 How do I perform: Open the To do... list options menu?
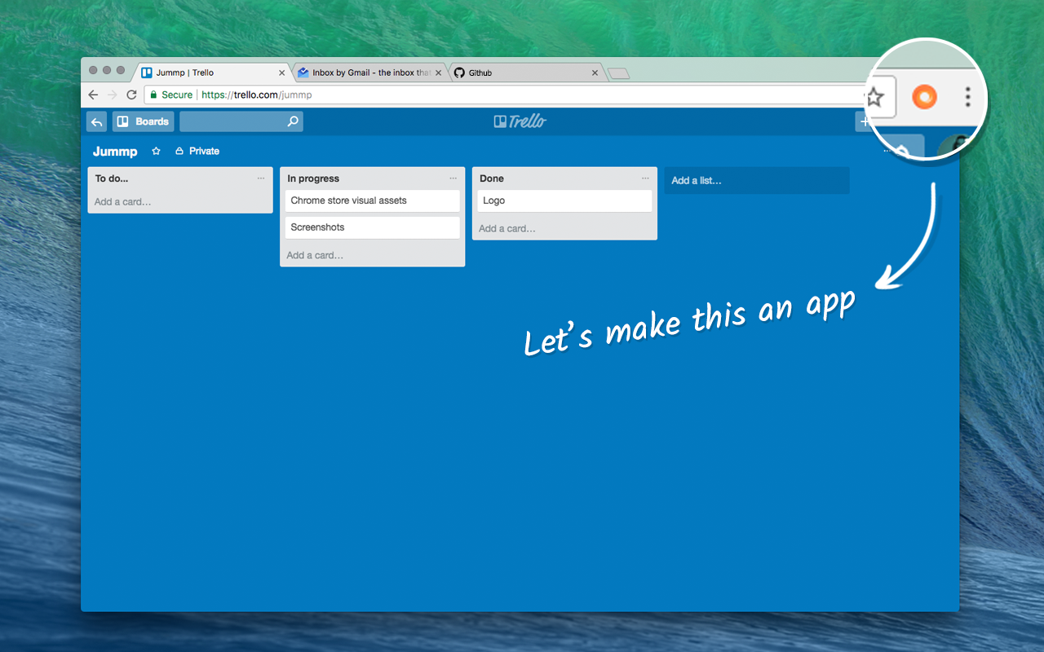pyautogui.click(x=261, y=178)
